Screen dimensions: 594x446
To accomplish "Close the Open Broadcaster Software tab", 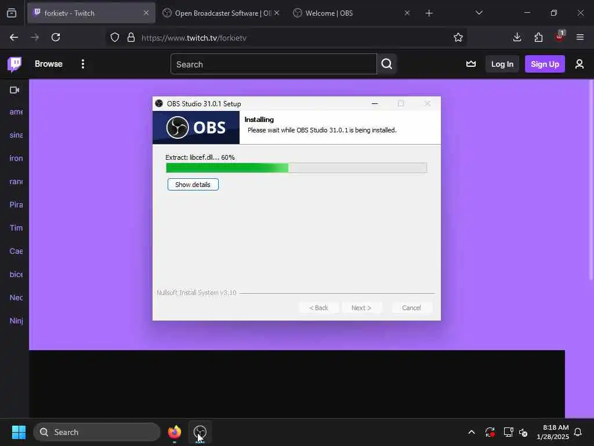I will pyautogui.click(x=277, y=13).
